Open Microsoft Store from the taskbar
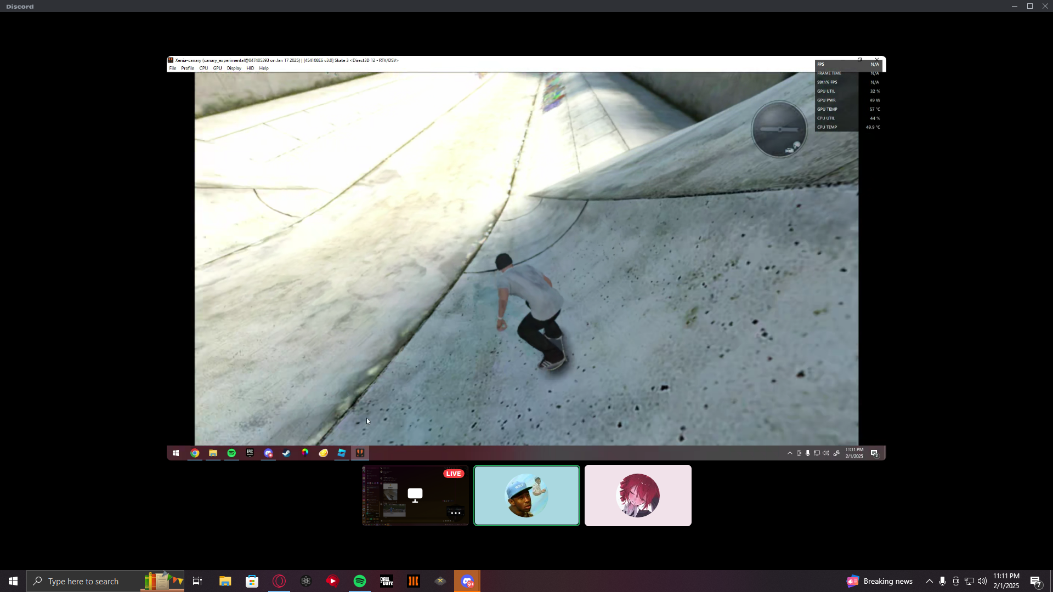1053x592 pixels. click(x=252, y=581)
